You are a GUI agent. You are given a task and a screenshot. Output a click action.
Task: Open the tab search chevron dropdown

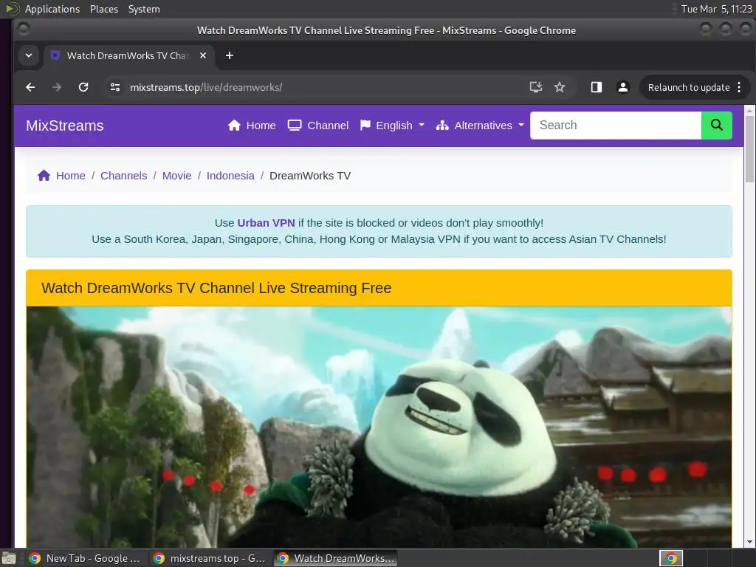point(29,55)
